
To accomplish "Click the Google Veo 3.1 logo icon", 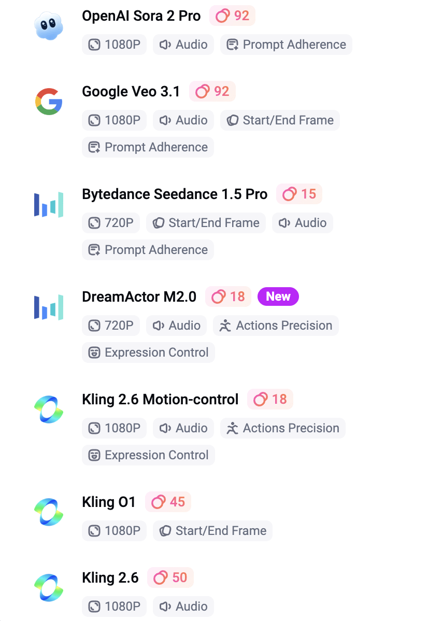I will pyautogui.click(x=49, y=102).
